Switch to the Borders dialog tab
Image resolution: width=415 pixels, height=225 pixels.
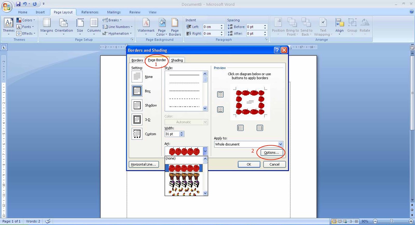[137, 60]
